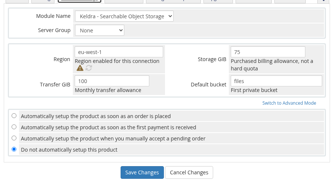Select do not automatically setup this product
Viewport: 333px width, 187px height.
pyautogui.click(x=14, y=149)
